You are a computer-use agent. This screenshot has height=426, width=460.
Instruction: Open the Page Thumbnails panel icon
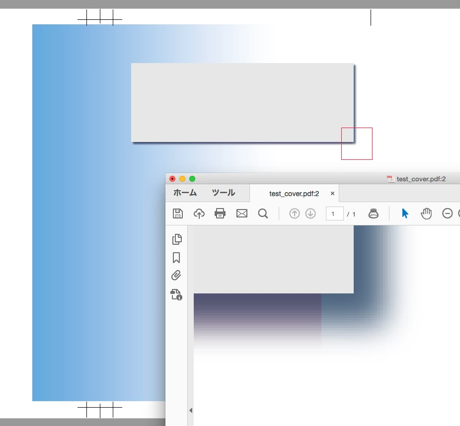177,239
